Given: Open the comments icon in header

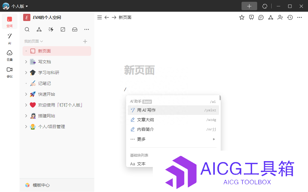Looking at the screenshot, I should [x=261, y=17].
